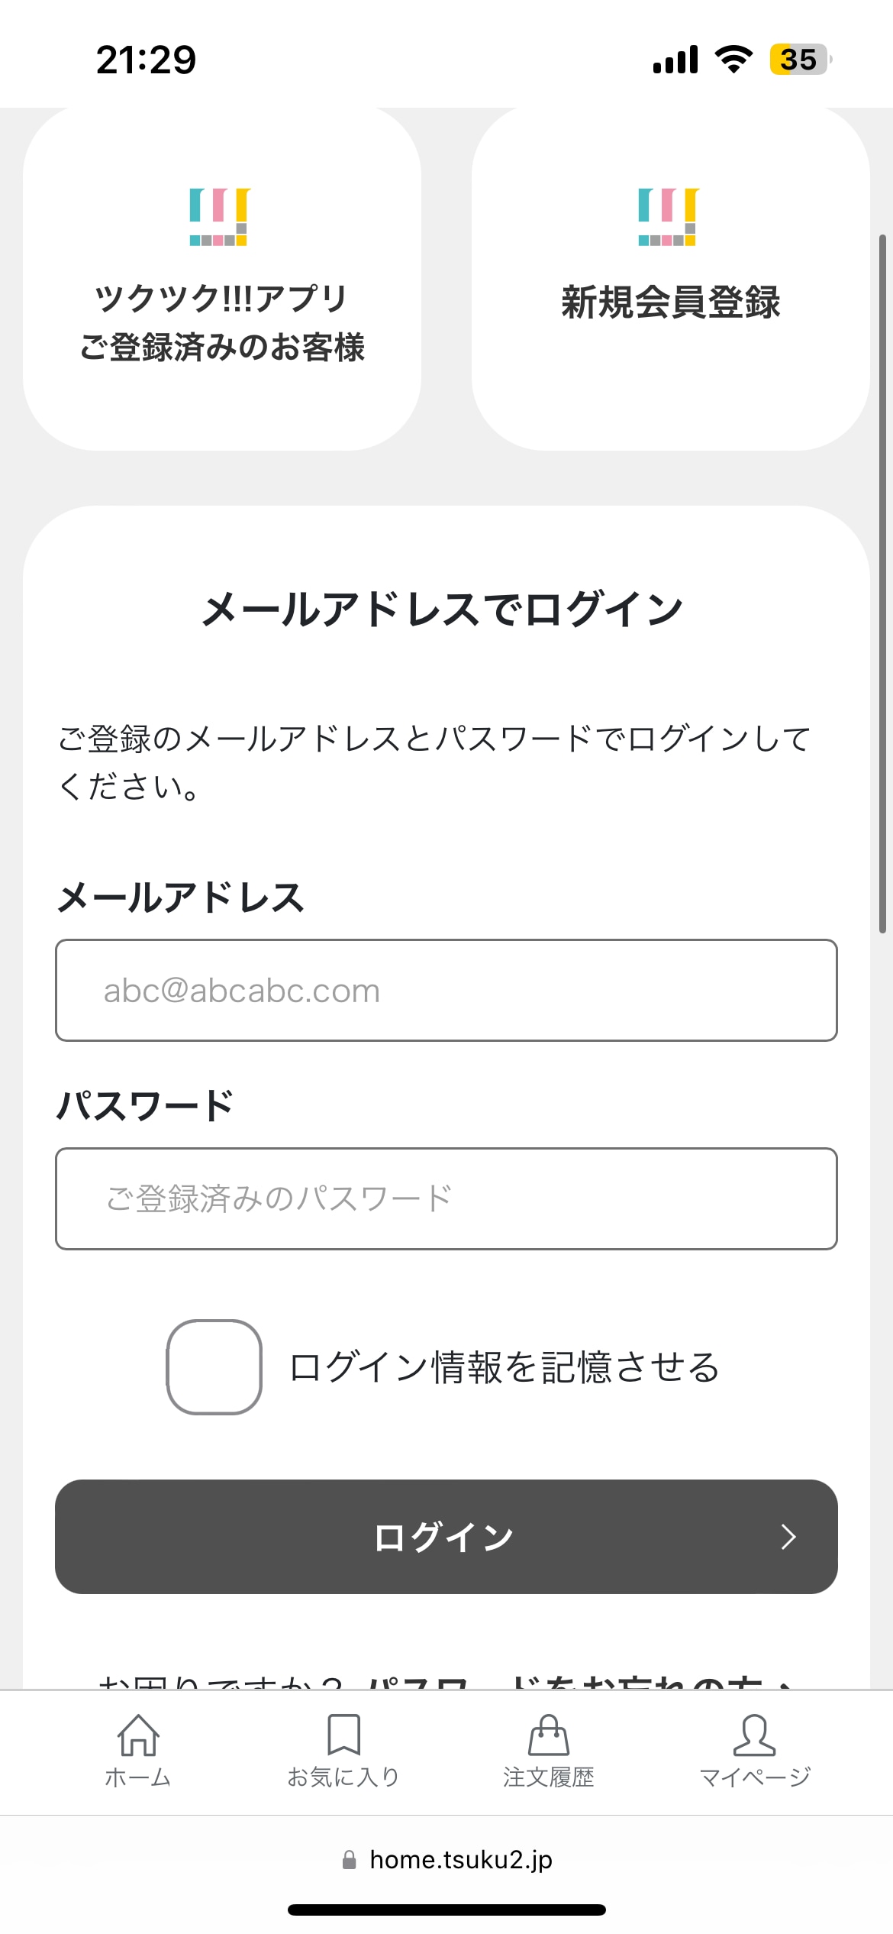Tap the home.tsuku2.jp address bar

click(460, 1860)
